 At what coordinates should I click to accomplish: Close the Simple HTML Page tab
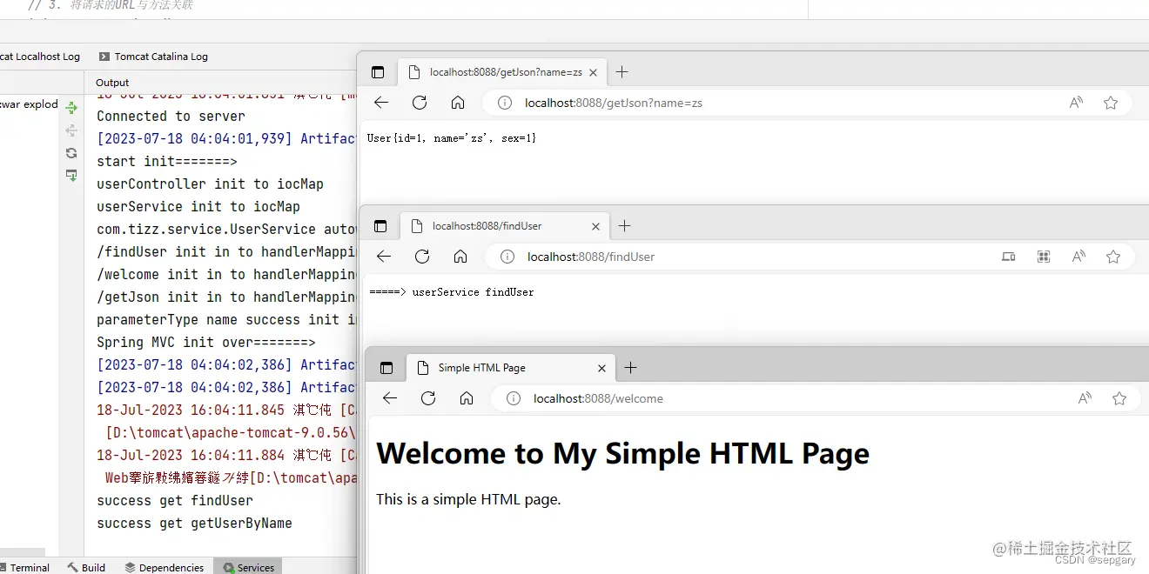(x=601, y=368)
